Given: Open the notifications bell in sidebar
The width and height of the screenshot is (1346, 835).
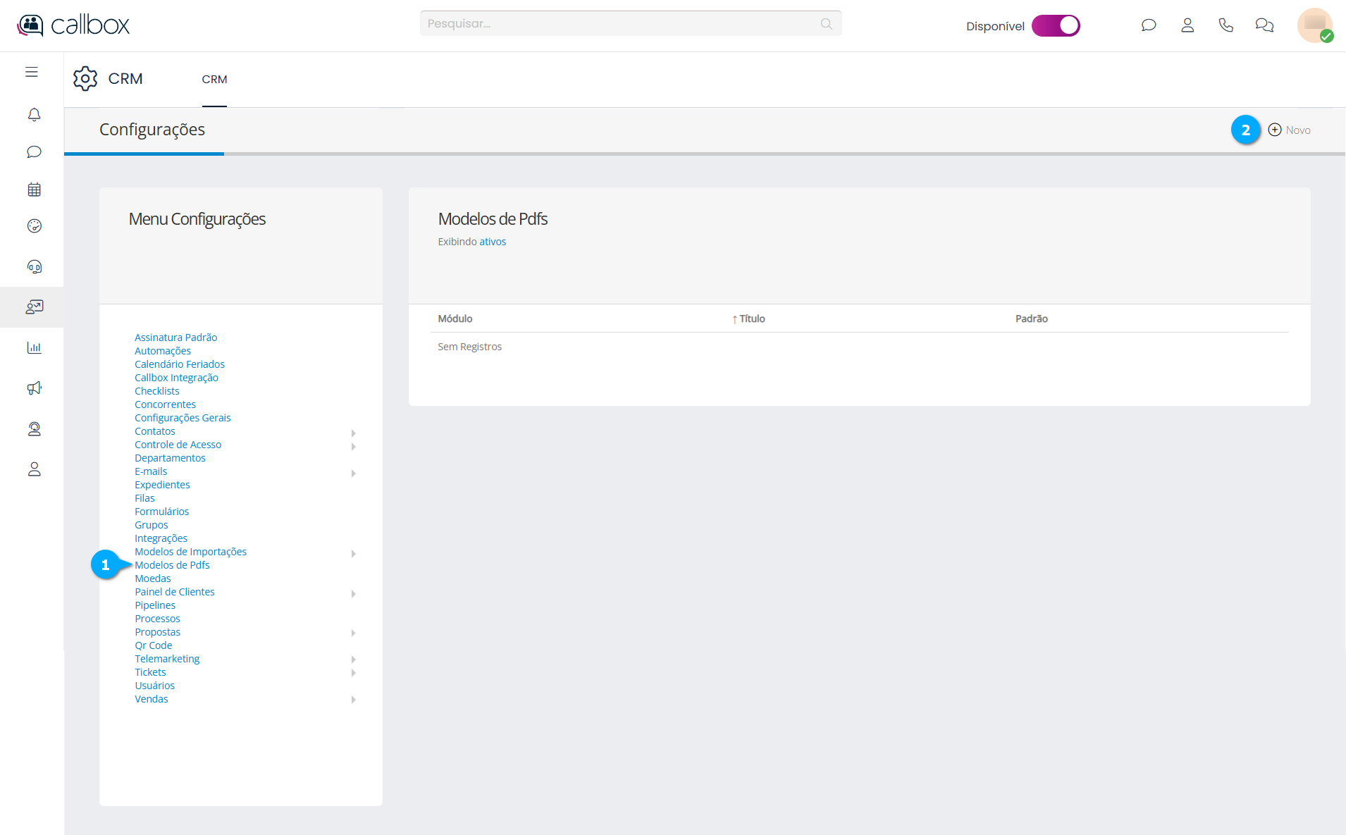Looking at the screenshot, I should pyautogui.click(x=34, y=114).
